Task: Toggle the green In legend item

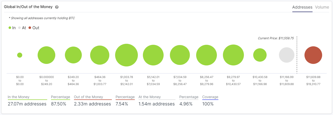Action: click(x=12, y=28)
